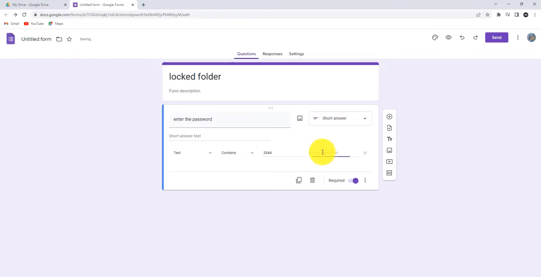Add question from the side toolbar
The height and width of the screenshot is (277, 541).
point(389,117)
